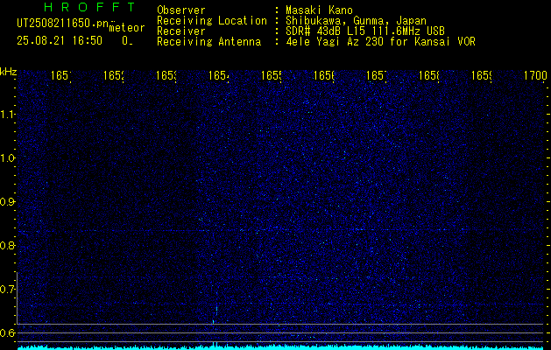Image resolution: width=551 pixels, height=350 pixels.
Task: Click the 0.8 kHz frequency tick label
Action: tap(7, 245)
